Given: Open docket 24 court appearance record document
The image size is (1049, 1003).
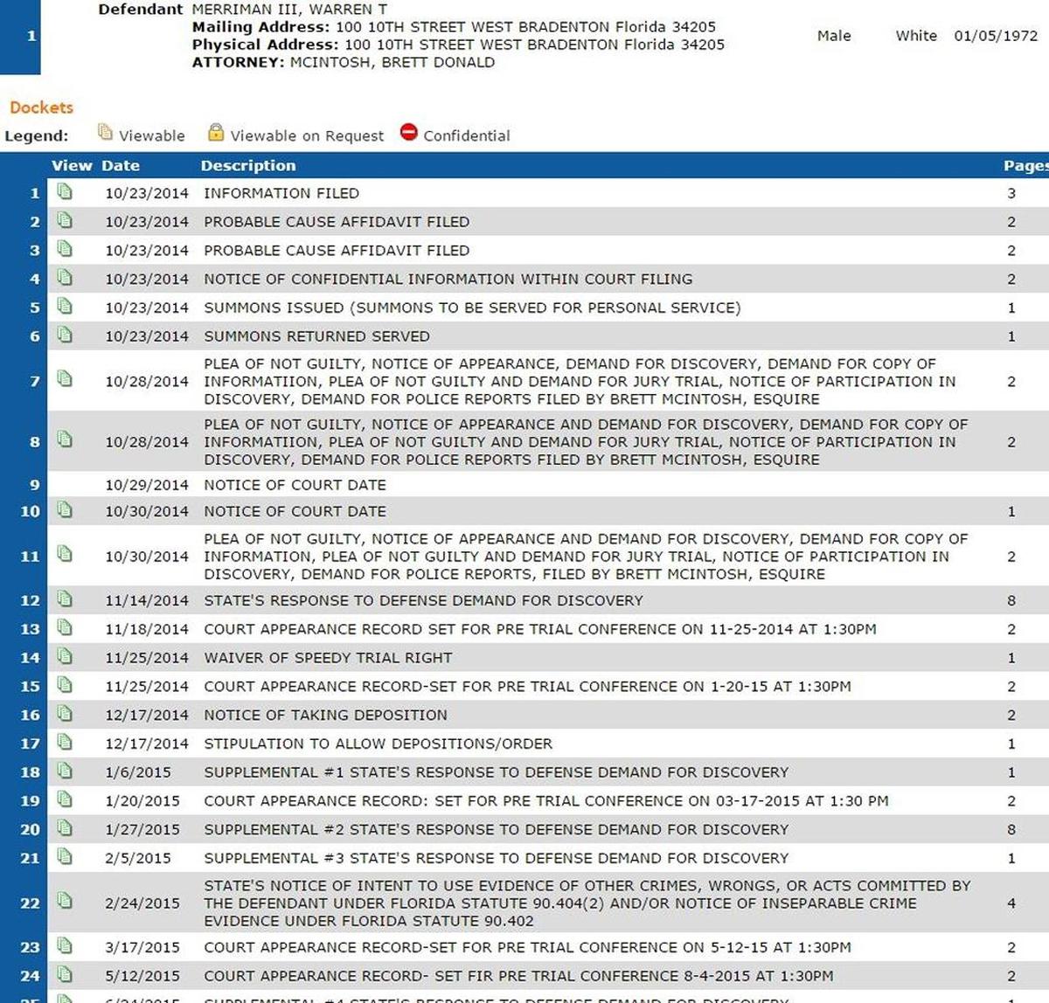Looking at the screenshot, I should tap(65, 974).
